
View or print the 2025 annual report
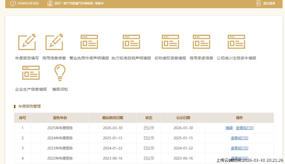245,128
